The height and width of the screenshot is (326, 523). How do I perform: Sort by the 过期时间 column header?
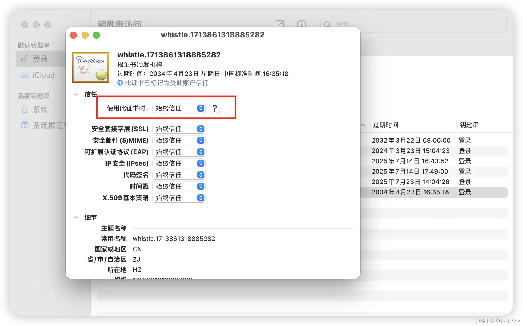[x=385, y=125]
